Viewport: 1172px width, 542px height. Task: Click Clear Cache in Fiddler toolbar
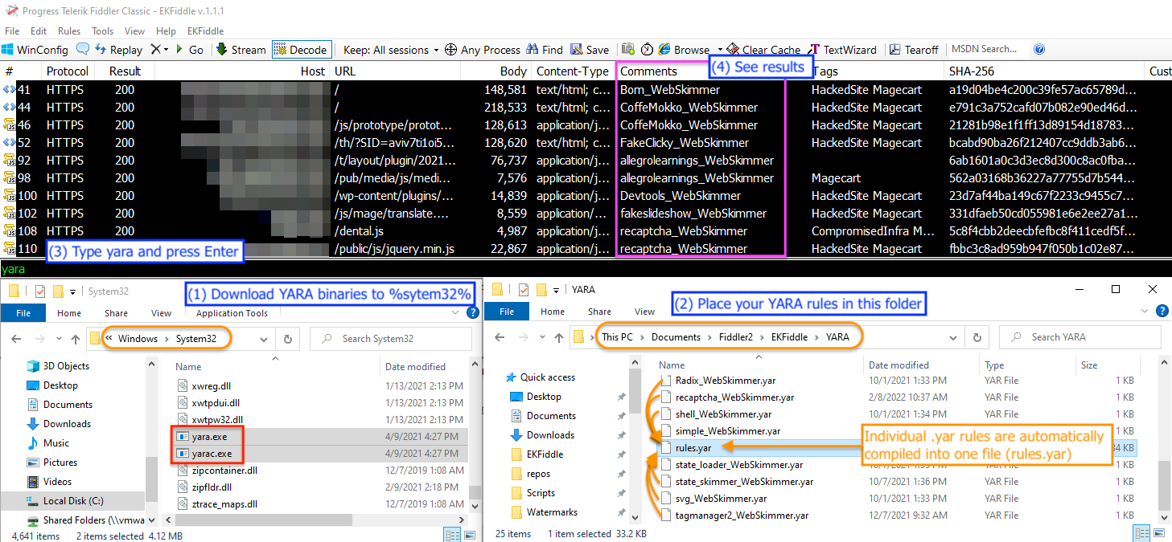763,50
